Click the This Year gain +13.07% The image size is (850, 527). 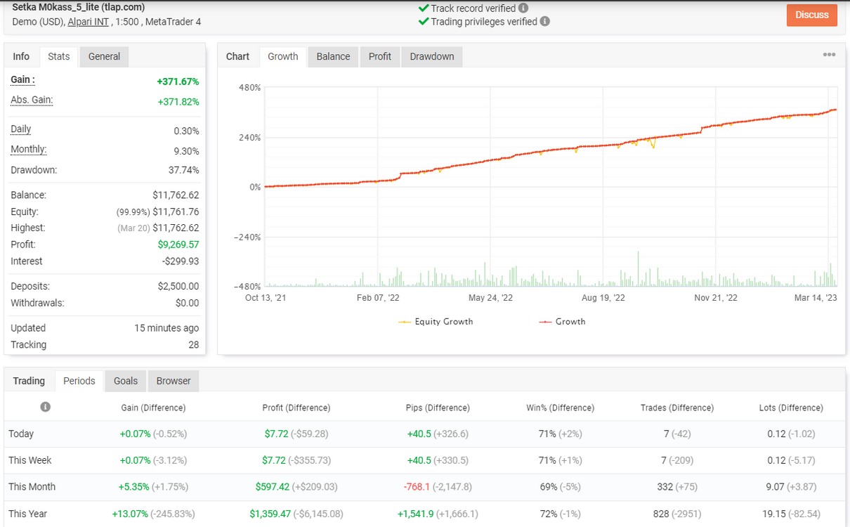pyautogui.click(x=130, y=514)
